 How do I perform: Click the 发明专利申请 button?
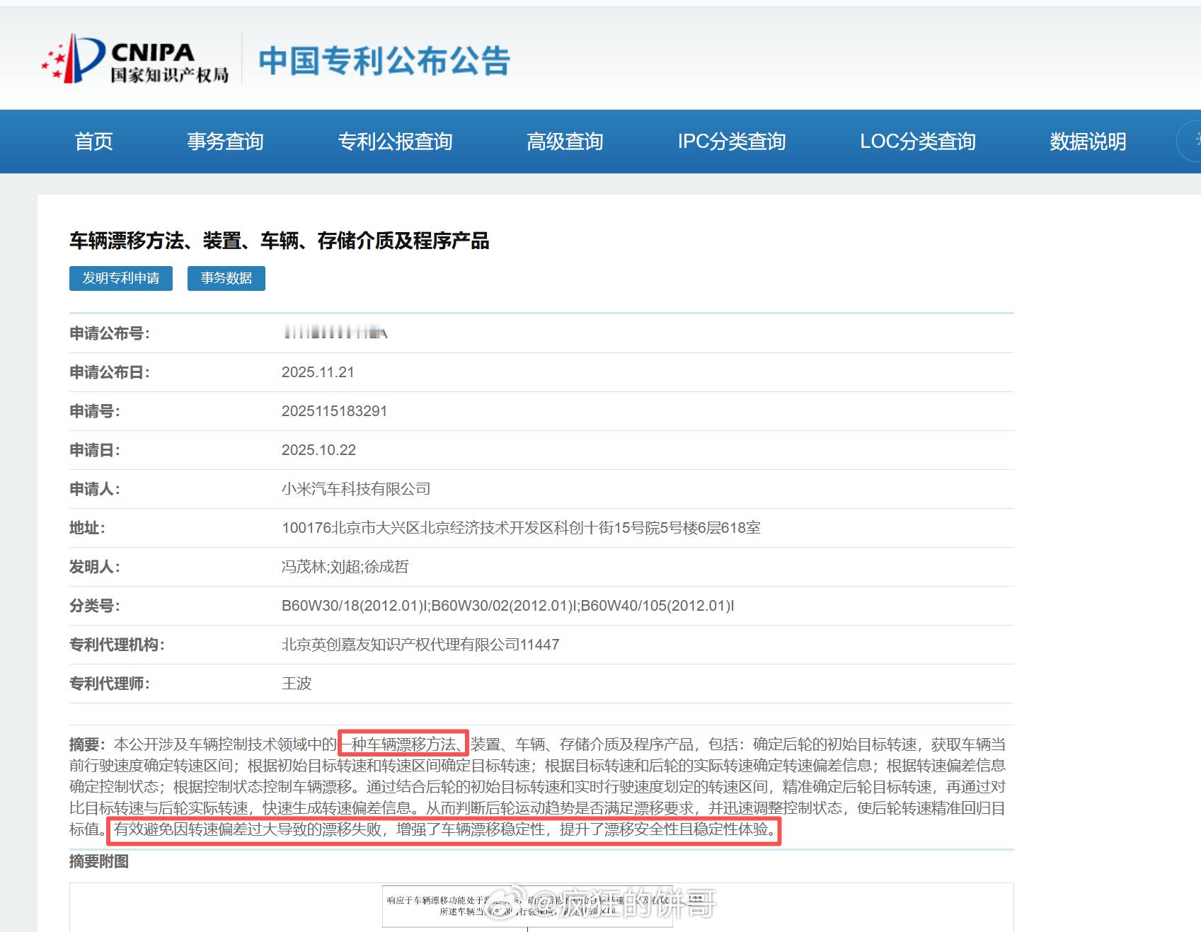click(120, 278)
